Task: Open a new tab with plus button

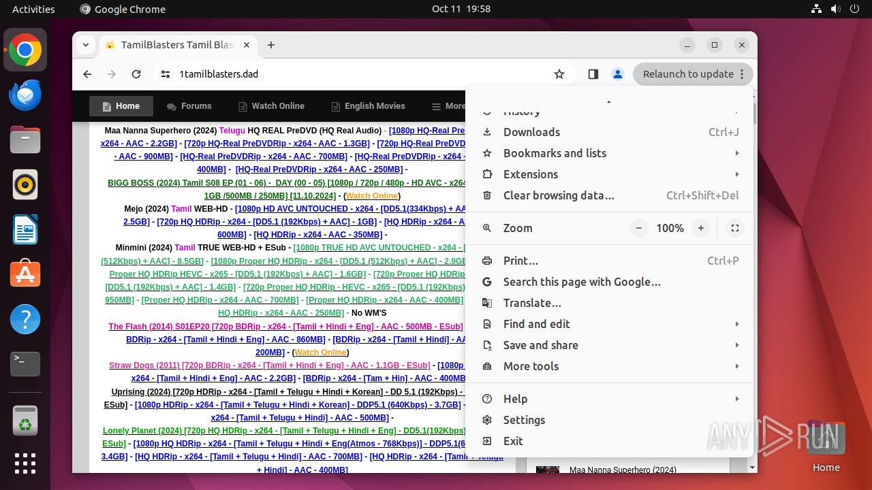Action: tap(271, 45)
